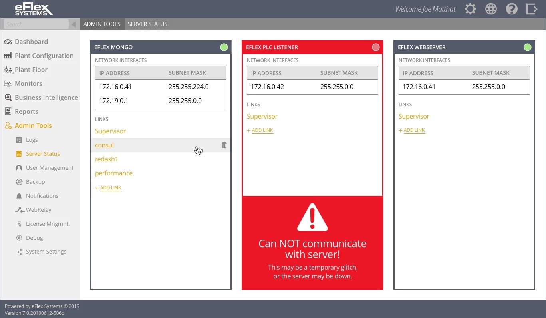
Task: Open Supervisor link in Eflex Webserver
Action: pyautogui.click(x=414, y=116)
